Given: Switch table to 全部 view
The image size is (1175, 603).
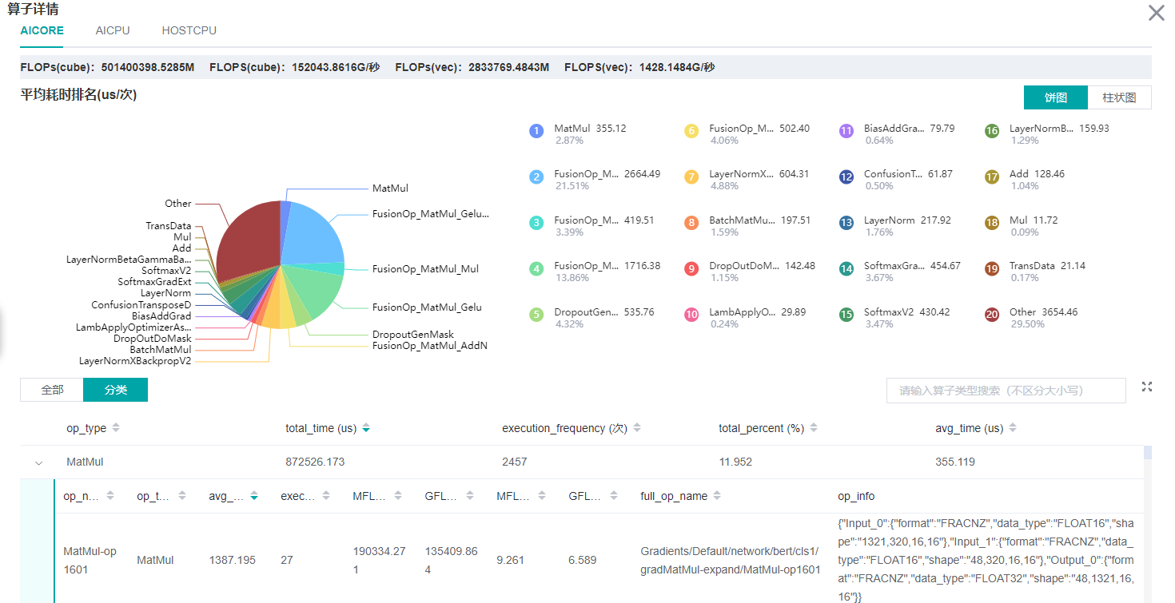Looking at the screenshot, I should pyautogui.click(x=52, y=390).
